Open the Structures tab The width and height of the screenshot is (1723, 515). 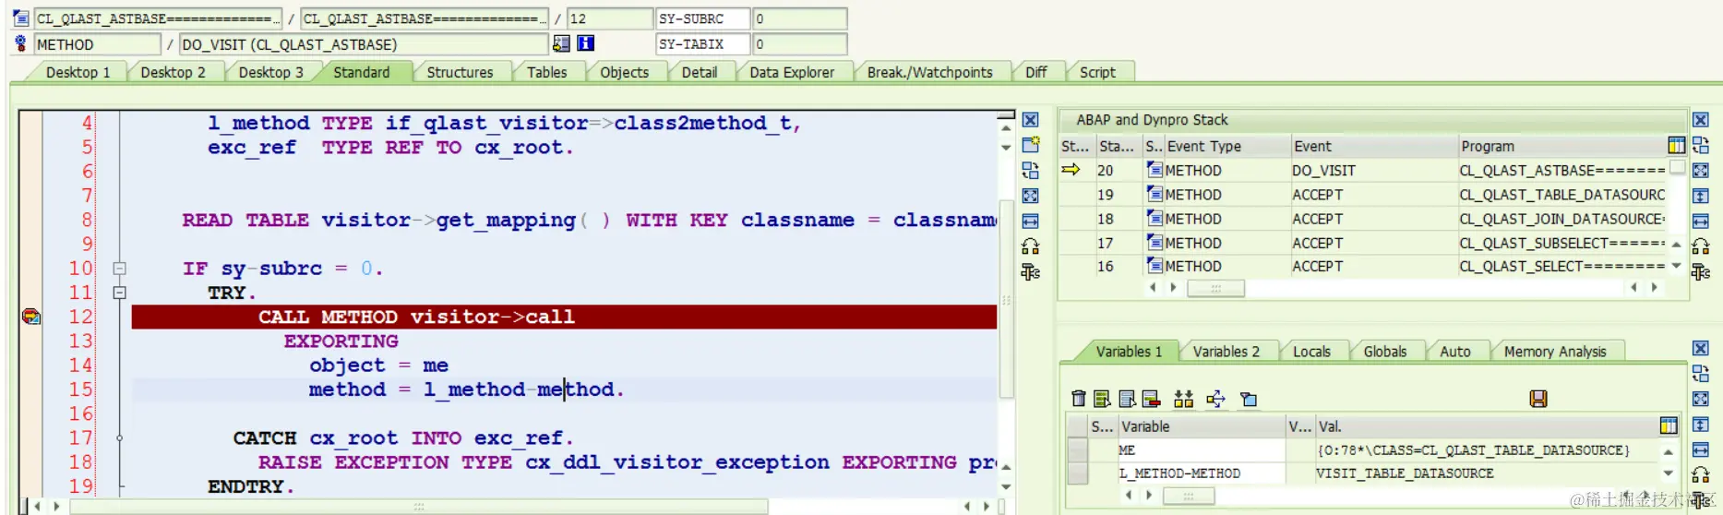coord(460,72)
